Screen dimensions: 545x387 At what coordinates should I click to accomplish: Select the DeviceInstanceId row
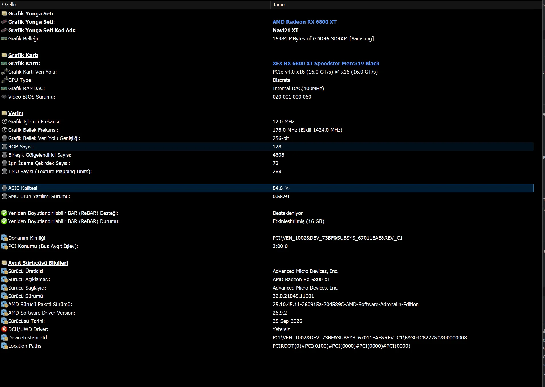point(267,337)
